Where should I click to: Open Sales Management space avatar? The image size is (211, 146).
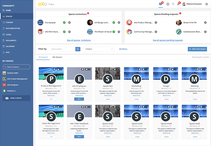tap(51, 117)
